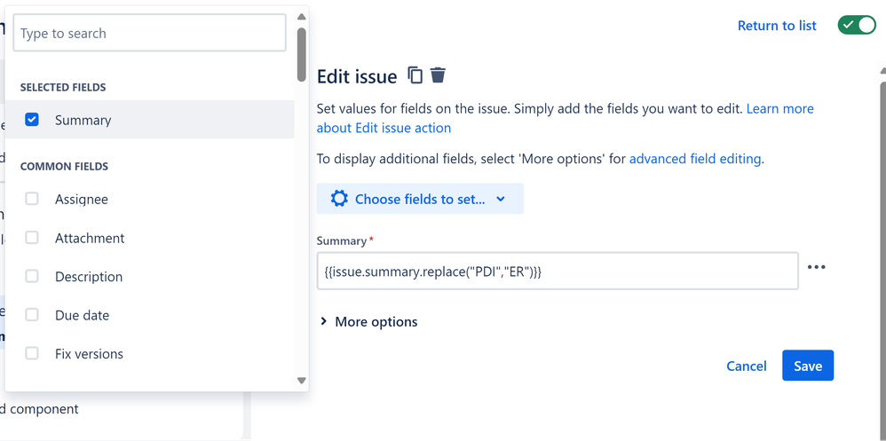The width and height of the screenshot is (886, 441).
Task: Click scroll-up arrow in field list
Action: tap(301, 17)
